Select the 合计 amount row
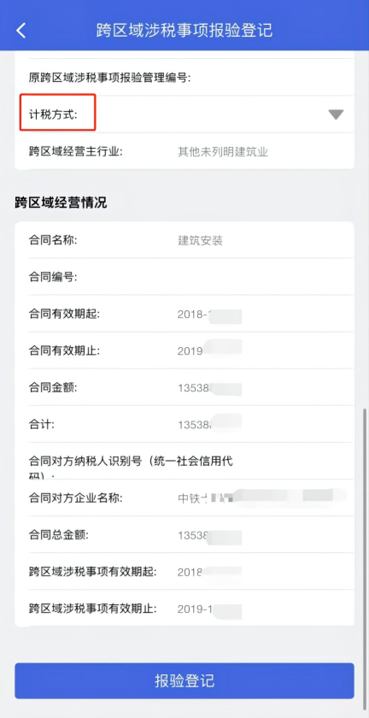The height and width of the screenshot is (718, 369). point(184,425)
